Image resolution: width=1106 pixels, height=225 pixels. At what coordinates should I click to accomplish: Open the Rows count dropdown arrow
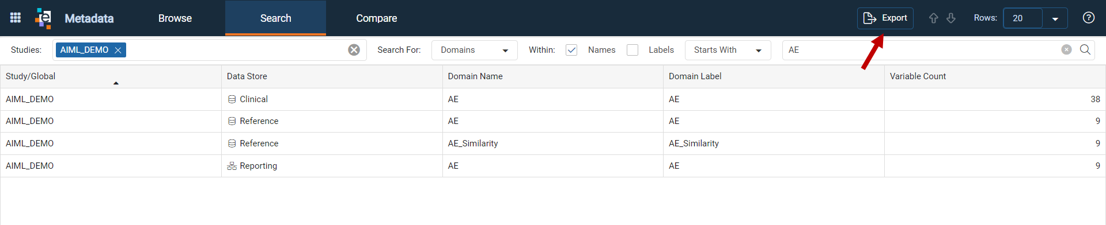(x=1055, y=18)
